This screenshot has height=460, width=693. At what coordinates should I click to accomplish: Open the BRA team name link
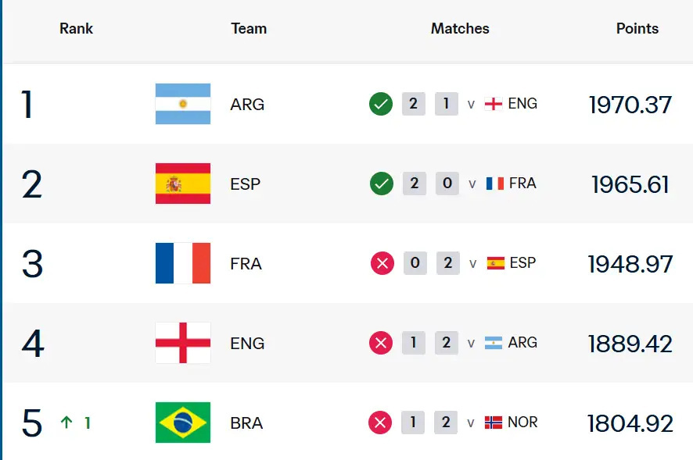point(246,423)
